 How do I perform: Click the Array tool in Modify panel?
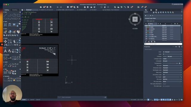coord(20,40)
